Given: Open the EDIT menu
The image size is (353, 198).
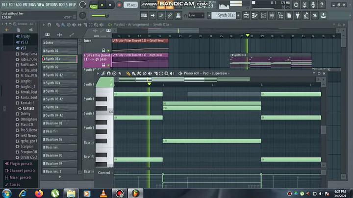Looking at the screenshot, I should 12,4.
